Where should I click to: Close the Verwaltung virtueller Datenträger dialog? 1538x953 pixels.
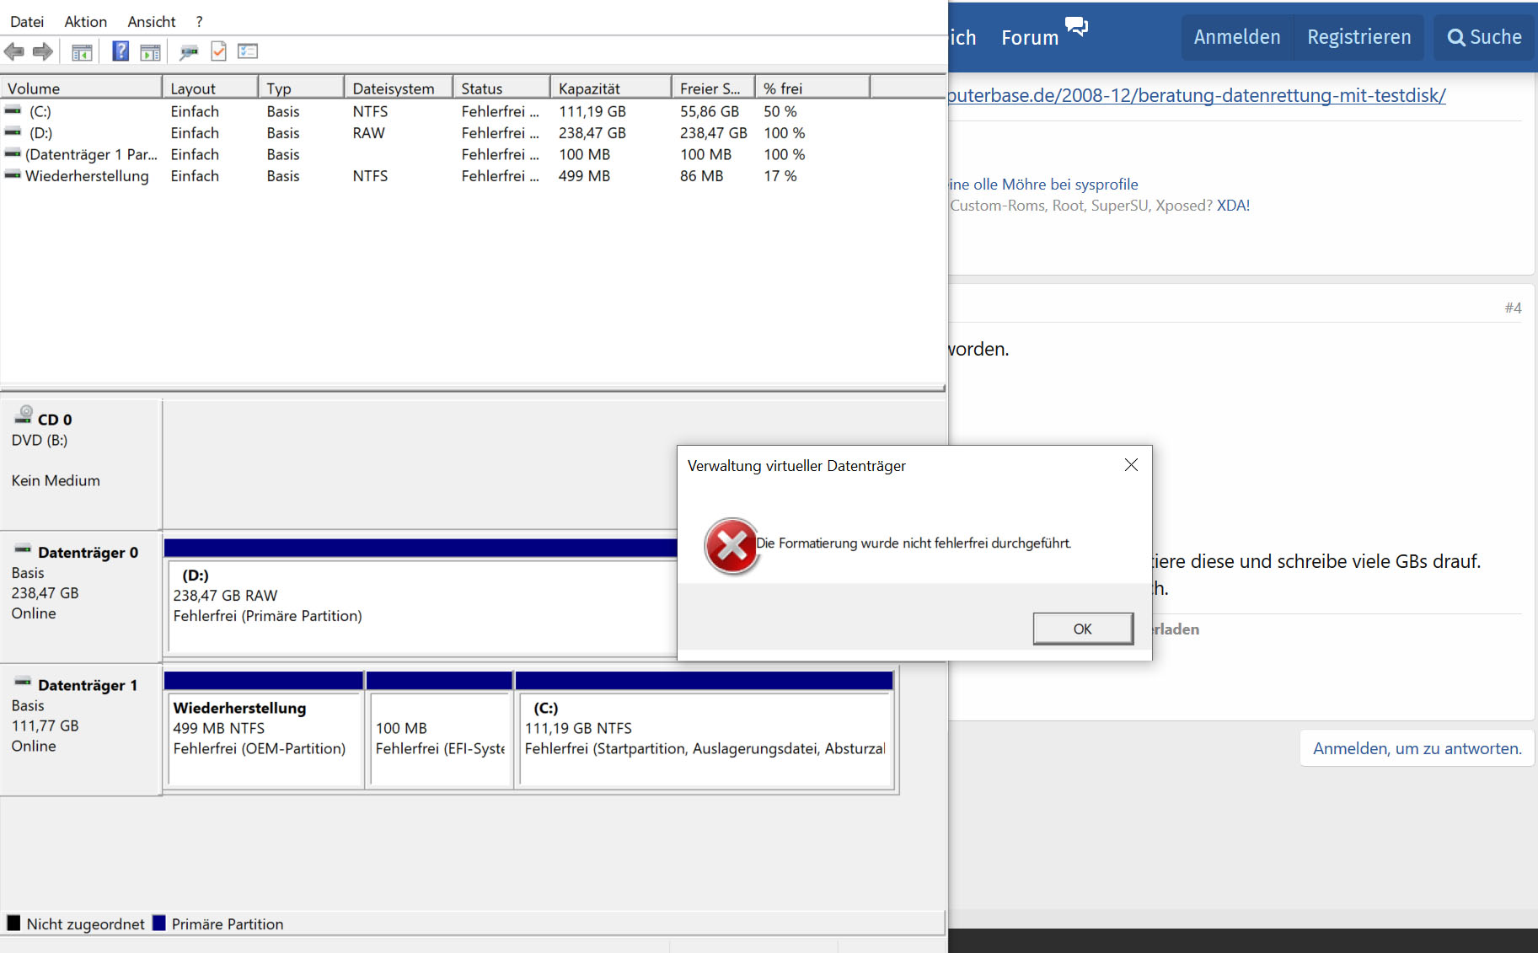point(1131,465)
